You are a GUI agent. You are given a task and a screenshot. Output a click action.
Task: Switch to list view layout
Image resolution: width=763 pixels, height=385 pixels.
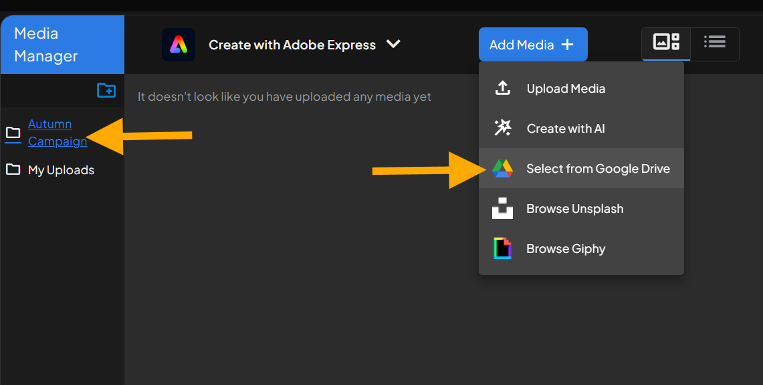[715, 42]
